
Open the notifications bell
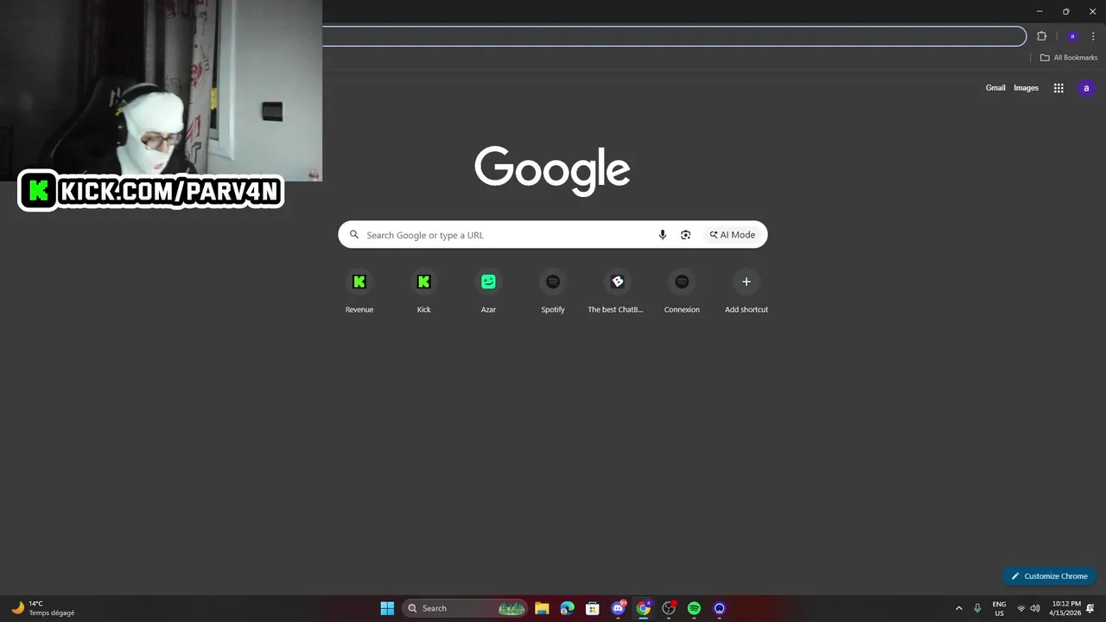(x=1090, y=608)
